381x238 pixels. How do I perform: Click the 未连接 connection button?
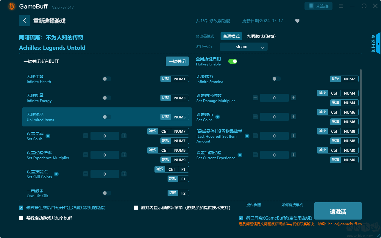318,6
